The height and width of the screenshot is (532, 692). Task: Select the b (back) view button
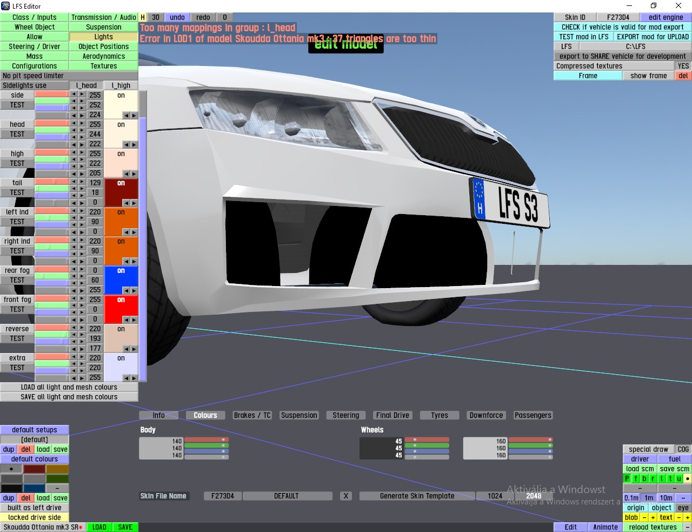(x=644, y=478)
